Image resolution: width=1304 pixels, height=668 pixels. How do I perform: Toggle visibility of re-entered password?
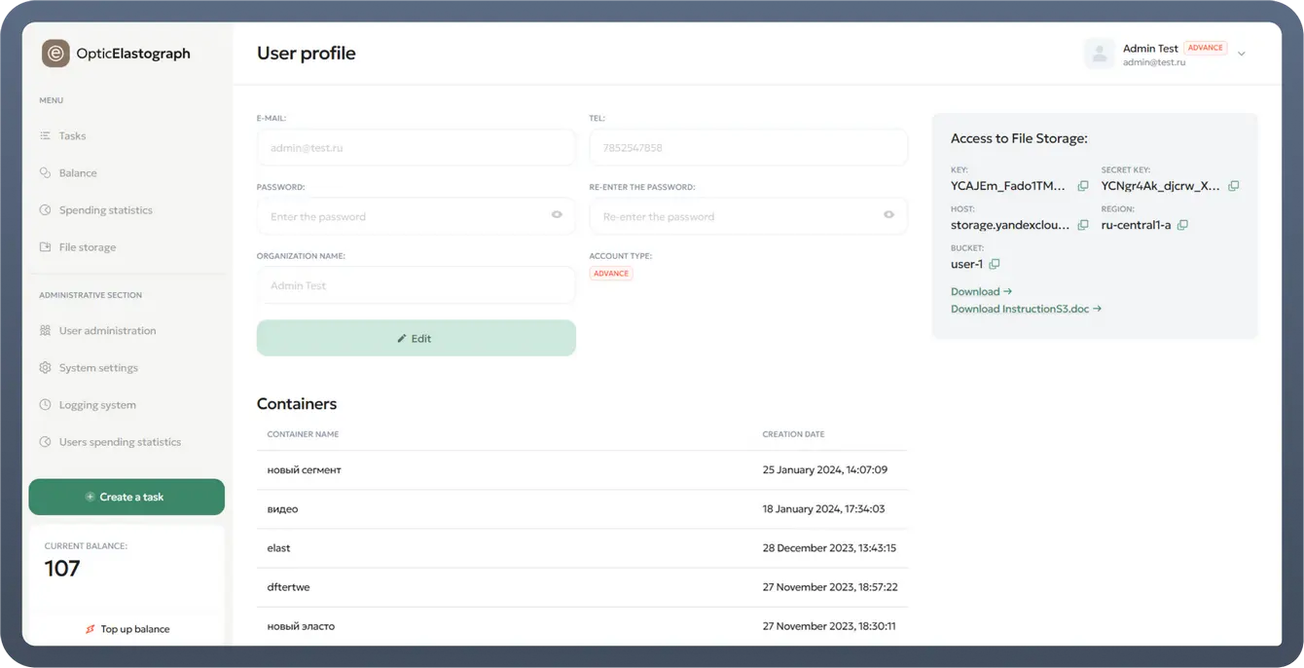pyautogui.click(x=888, y=215)
